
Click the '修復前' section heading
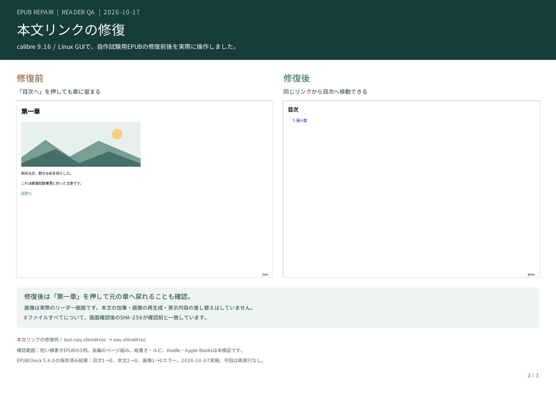click(x=30, y=78)
